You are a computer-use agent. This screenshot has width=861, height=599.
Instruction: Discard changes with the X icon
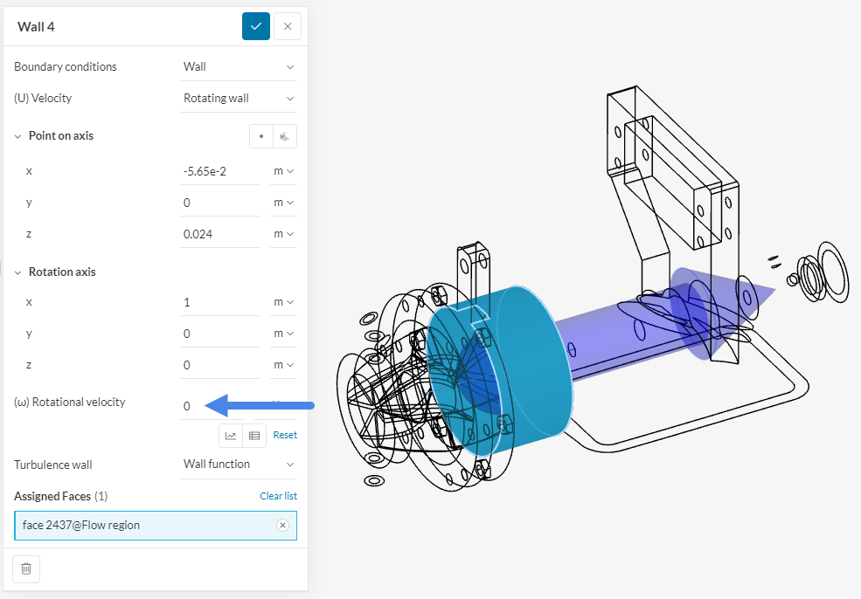coord(287,26)
